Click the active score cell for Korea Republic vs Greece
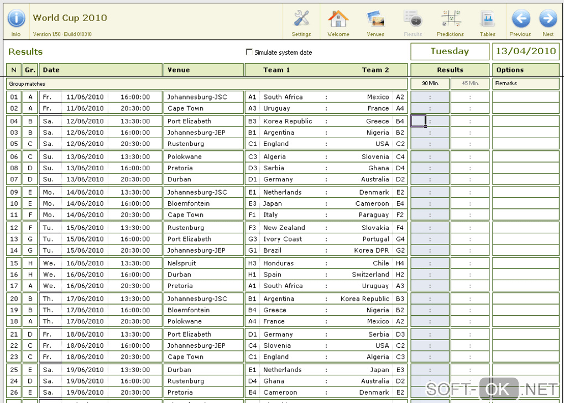Image resolution: width=564 pixels, height=403 pixels. (x=419, y=121)
